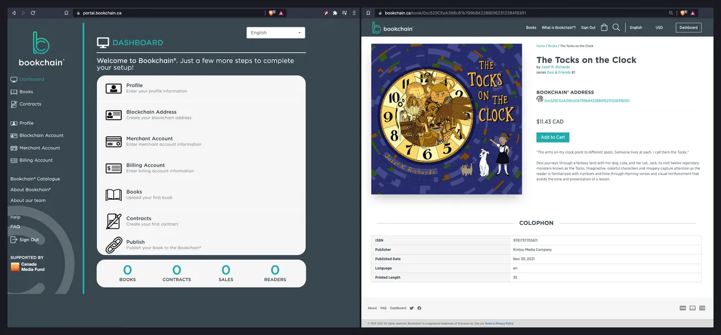Screen dimensions: 721x335
Task: Open the browser hamburger menu
Action: click(x=354, y=12)
